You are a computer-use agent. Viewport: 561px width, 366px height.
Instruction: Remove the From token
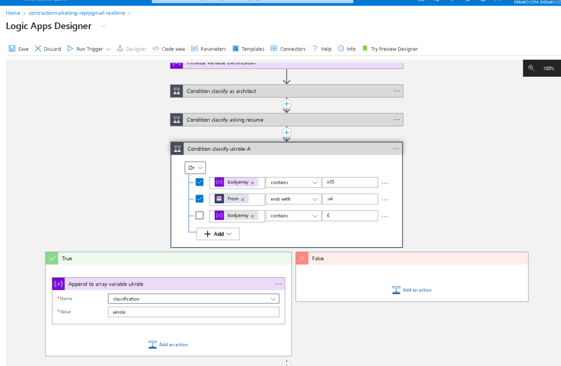coord(243,199)
